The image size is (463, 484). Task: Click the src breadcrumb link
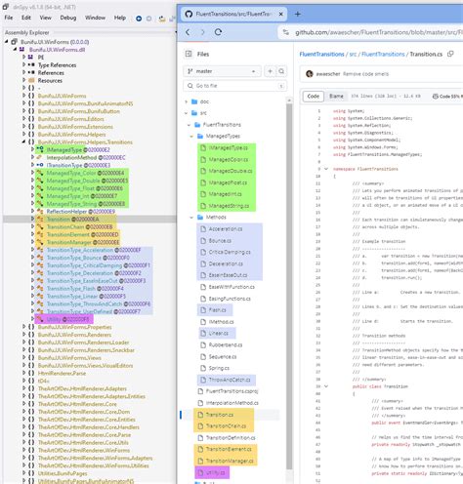[353, 54]
